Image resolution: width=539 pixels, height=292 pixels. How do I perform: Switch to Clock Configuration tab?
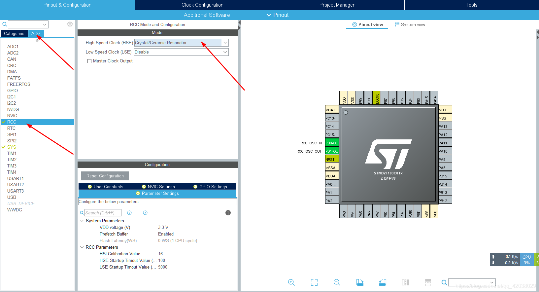[202, 5]
